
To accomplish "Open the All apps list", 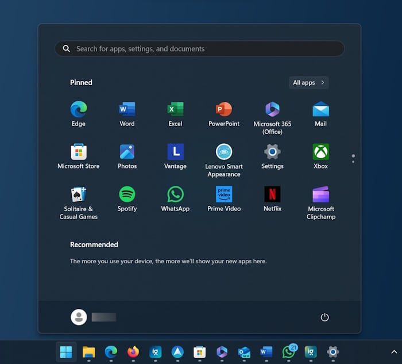I will click(309, 83).
